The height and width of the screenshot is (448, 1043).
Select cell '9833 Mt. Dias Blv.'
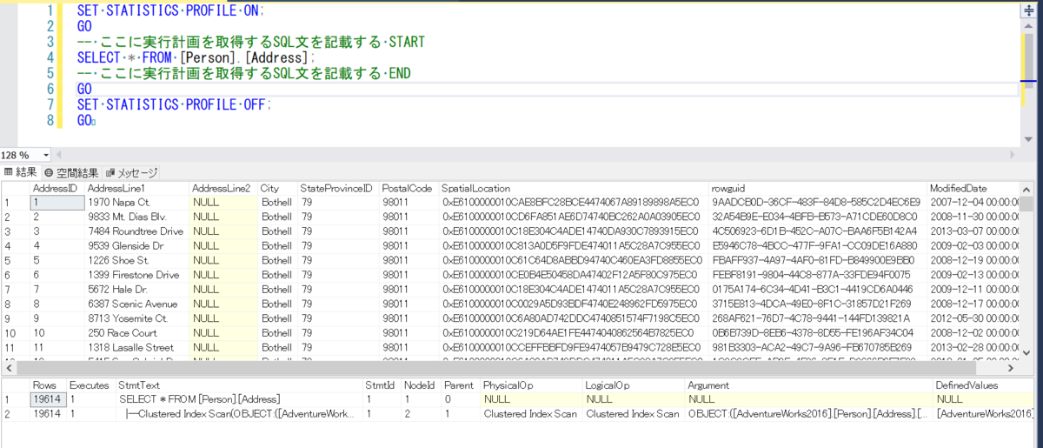point(136,217)
